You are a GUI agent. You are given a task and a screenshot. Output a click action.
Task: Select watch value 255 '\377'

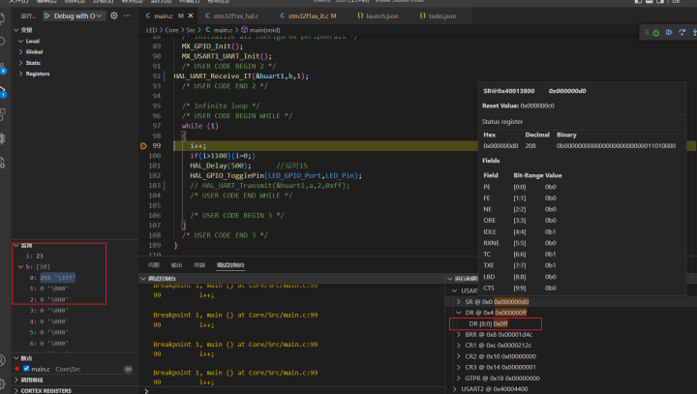57,277
